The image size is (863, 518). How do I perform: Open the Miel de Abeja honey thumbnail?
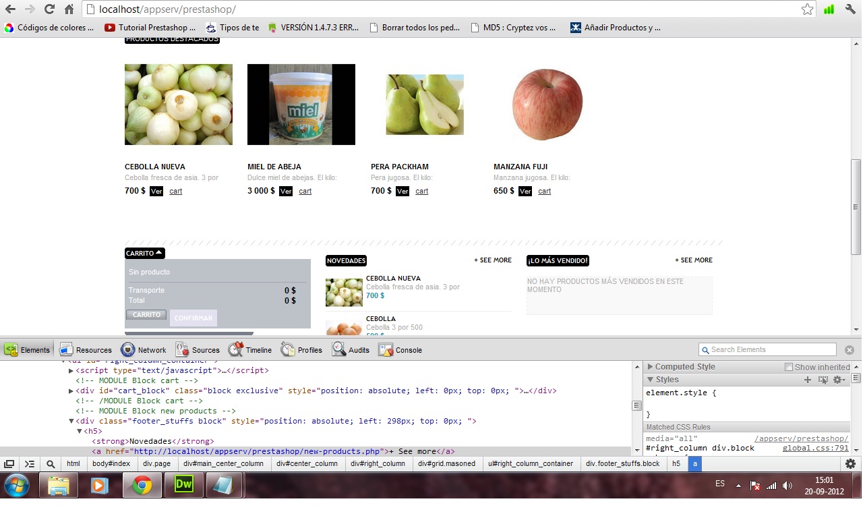[301, 105]
